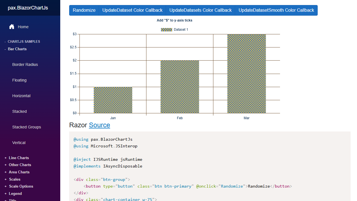This screenshot has width=357, height=201.
Task: Open the Source link
Action: tap(100, 125)
